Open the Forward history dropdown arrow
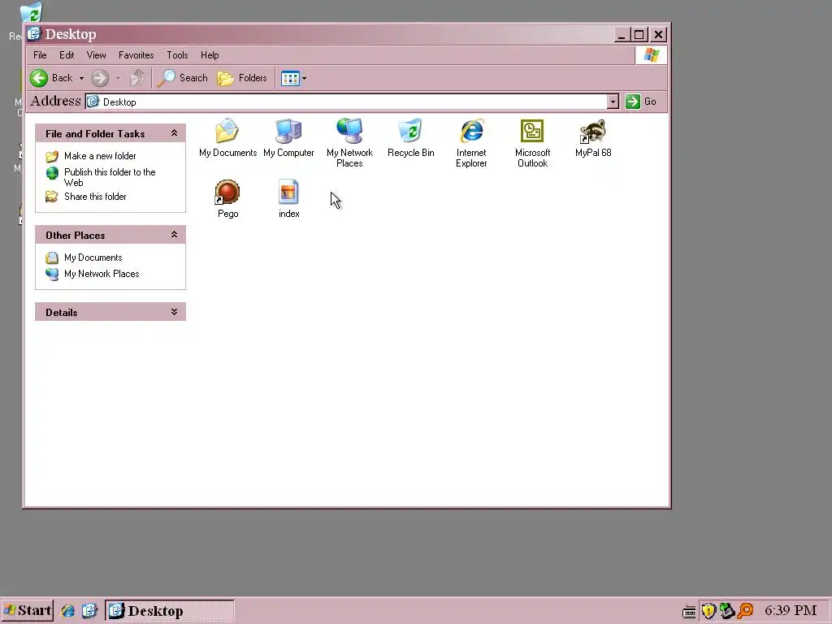Image resolution: width=832 pixels, height=624 pixels. [x=118, y=79]
